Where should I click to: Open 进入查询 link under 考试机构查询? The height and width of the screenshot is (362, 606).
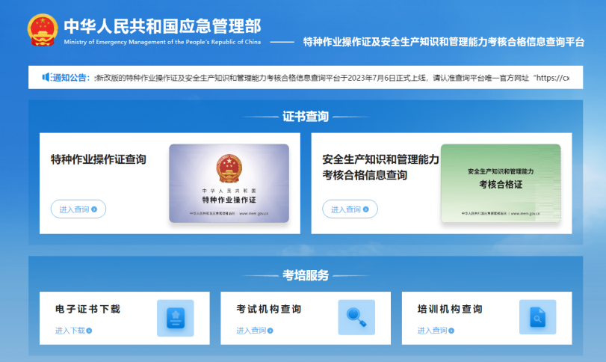coord(251,331)
